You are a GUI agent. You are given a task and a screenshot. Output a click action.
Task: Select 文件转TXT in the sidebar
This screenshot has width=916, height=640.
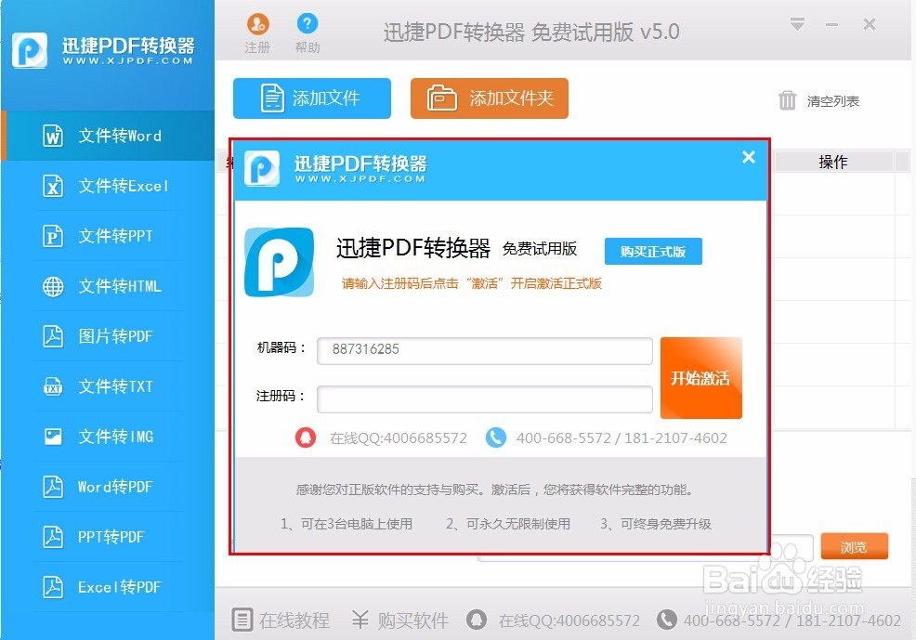pyautogui.click(x=108, y=386)
